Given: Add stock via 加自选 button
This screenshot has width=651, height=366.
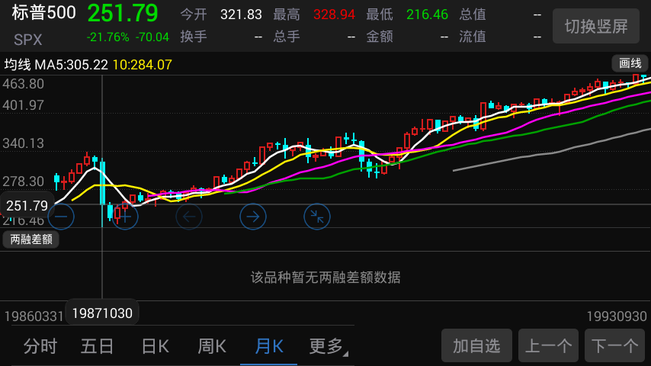Looking at the screenshot, I should click(476, 345).
